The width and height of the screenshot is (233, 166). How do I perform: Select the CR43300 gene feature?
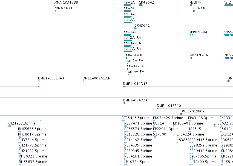click(x=194, y=11)
